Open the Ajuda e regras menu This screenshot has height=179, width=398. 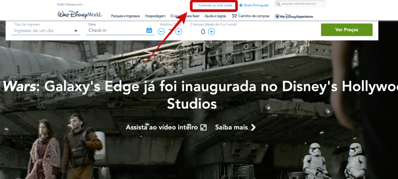click(x=215, y=16)
